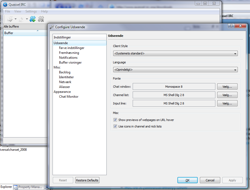
Task: Click the Channel list font field
Action: pyautogui.click(x=174, y=95)
